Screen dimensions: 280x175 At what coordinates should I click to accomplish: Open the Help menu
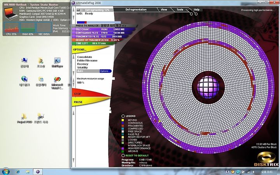(x=196, y=10)
